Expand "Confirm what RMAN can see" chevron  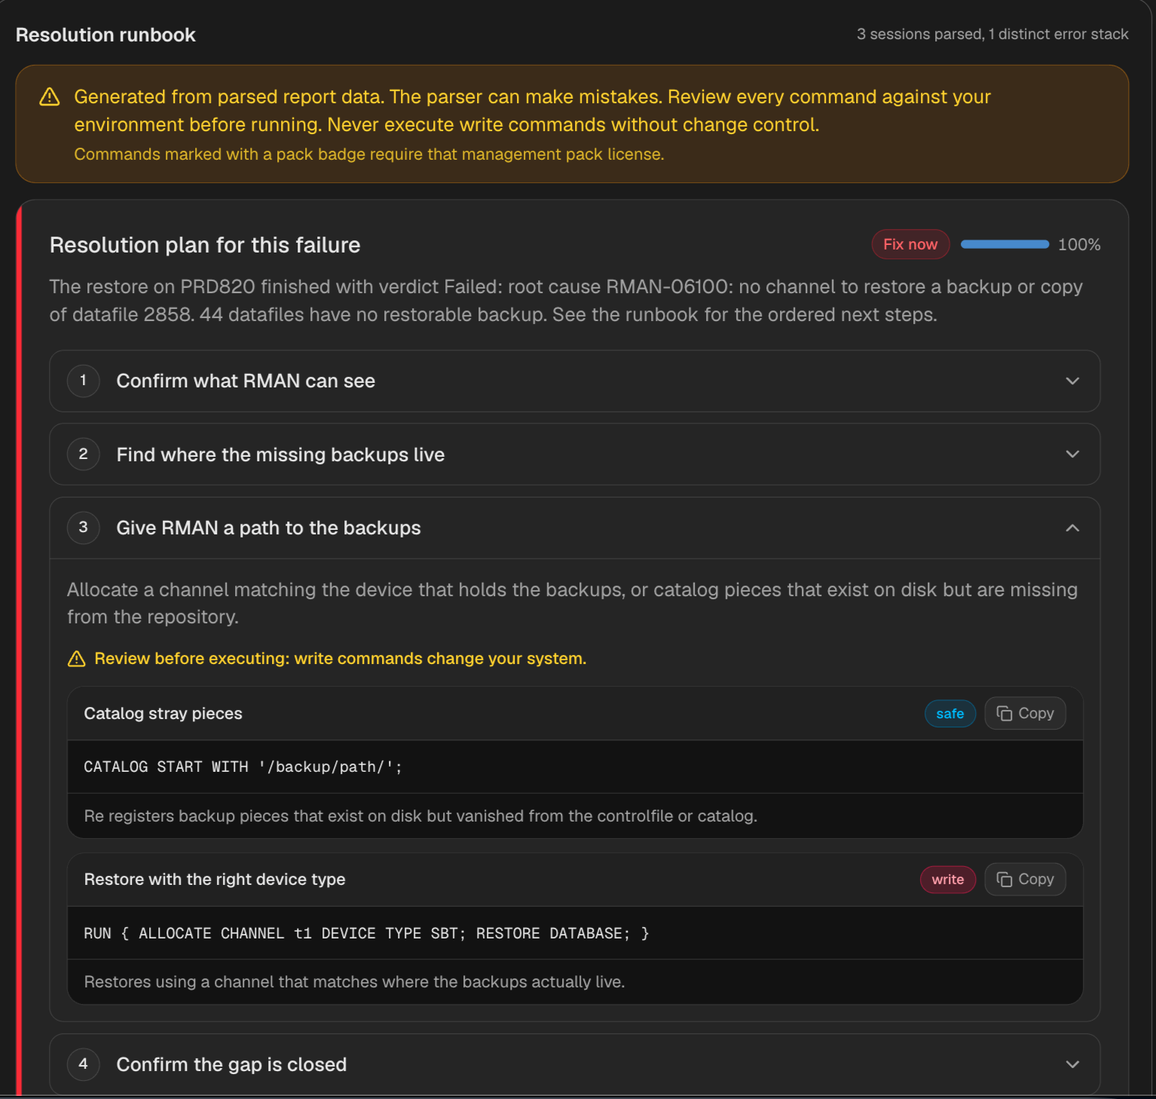[x=1072, y=381]
